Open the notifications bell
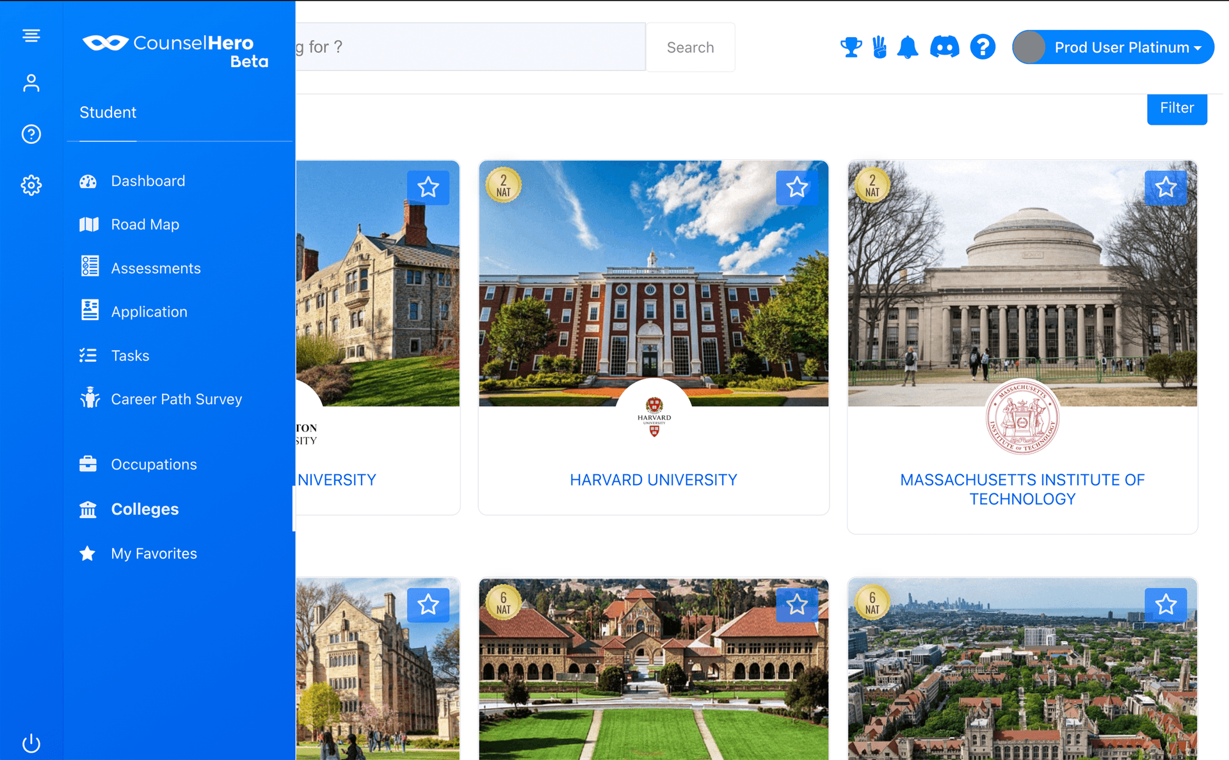1229x760 pixels. pyautogui.click(x=908, y=47)
